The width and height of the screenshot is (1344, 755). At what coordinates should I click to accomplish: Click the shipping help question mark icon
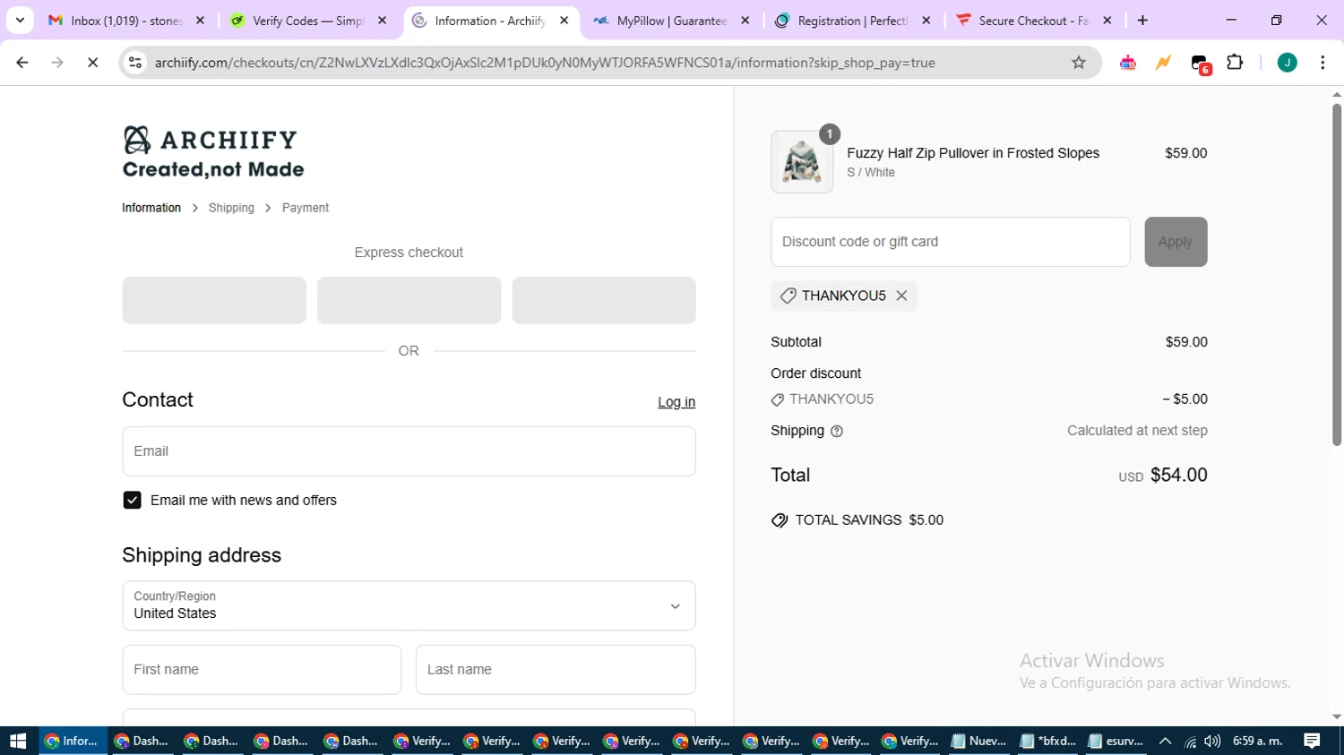click(837, 432)
